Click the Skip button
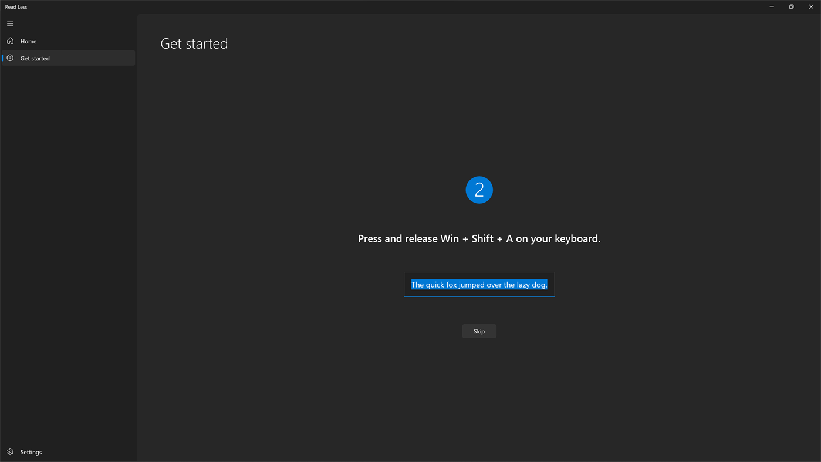Screen dimensions: 821x462 point(479,331)
